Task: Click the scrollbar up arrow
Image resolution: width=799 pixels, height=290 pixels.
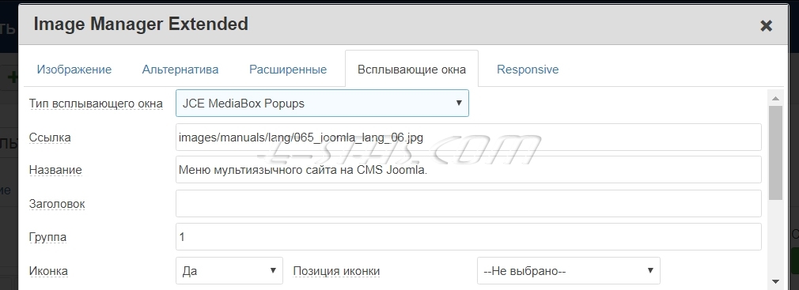Action: pos(775,98)
